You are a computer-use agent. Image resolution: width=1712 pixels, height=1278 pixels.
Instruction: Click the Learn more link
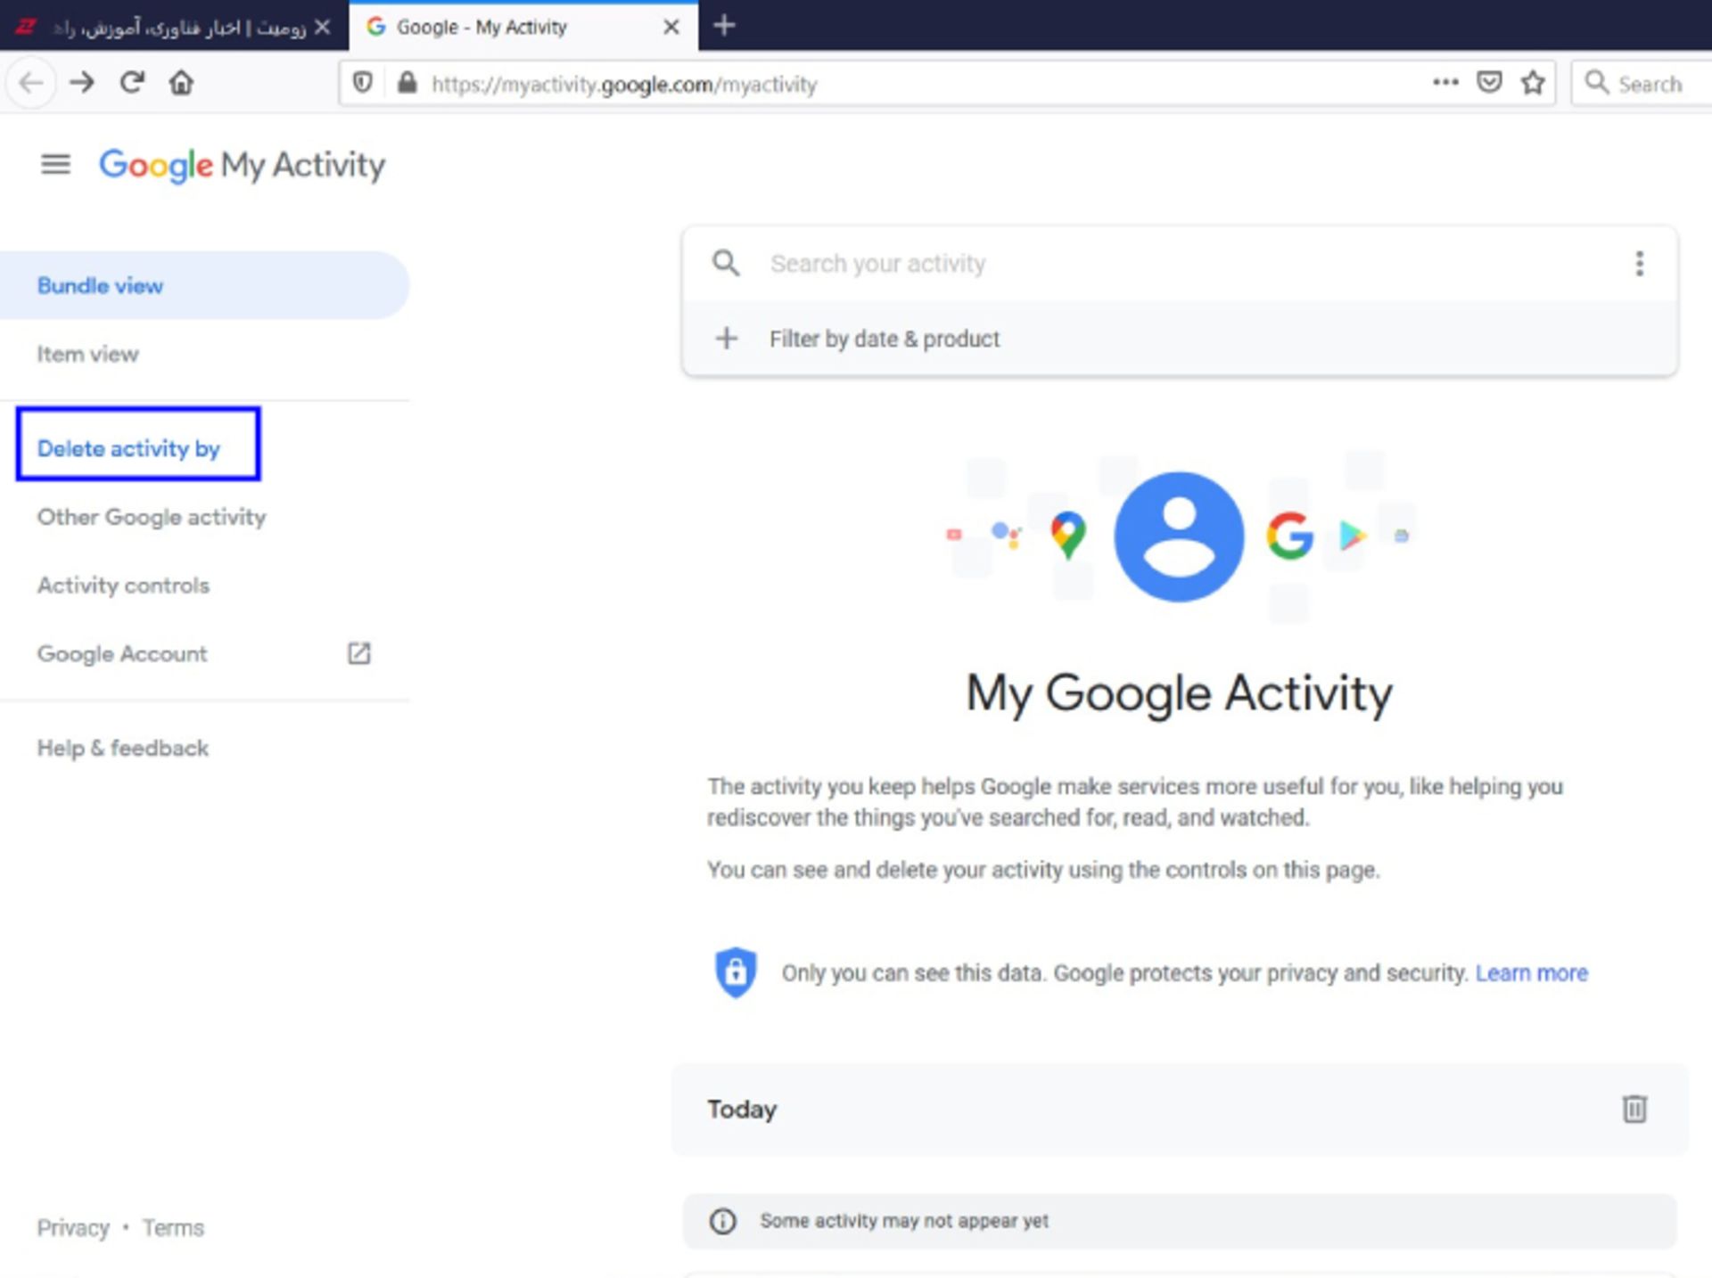[1531, 972]
